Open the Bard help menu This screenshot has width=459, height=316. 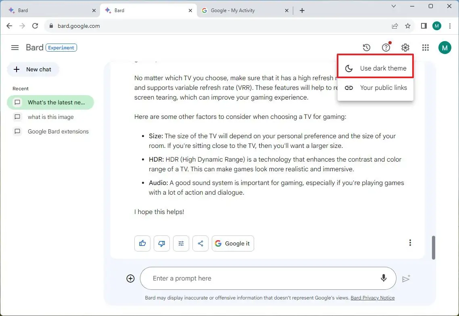click(386, 47)
